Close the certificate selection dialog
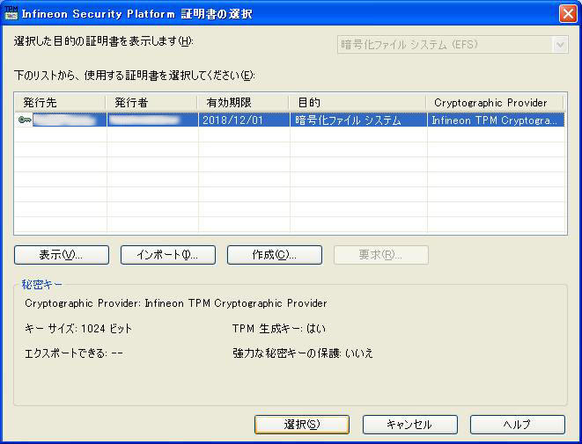Viewport: 582px width, 444px height. 568,14
